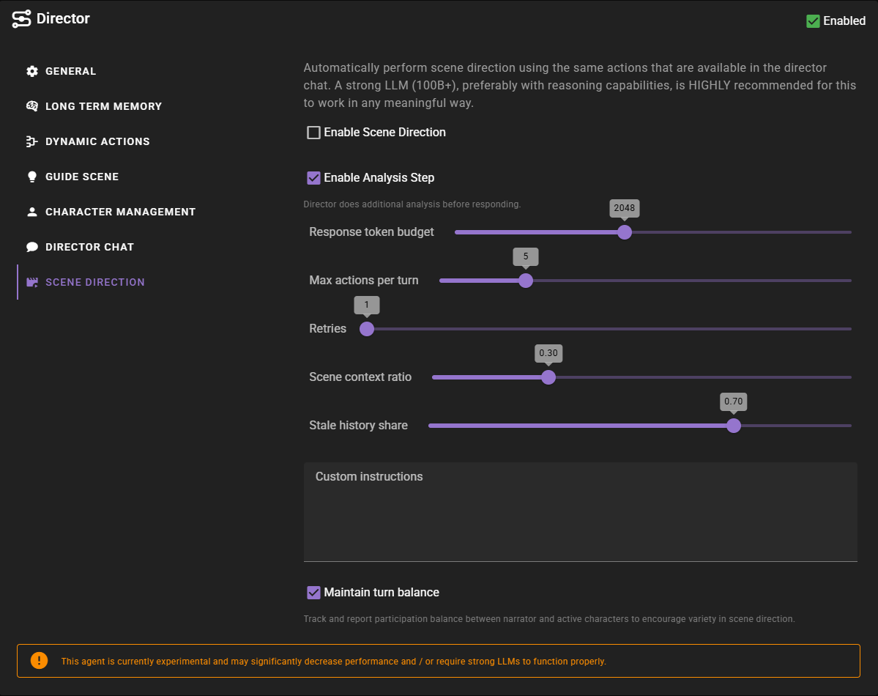
Task: Click the orange warning exclamation icon
Action: [x=39, y=661]
